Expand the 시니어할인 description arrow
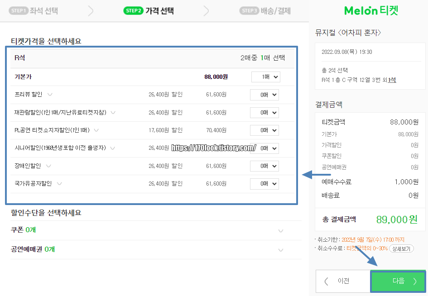The width and height of the screenshot is (428, 296). click(112, 148)
